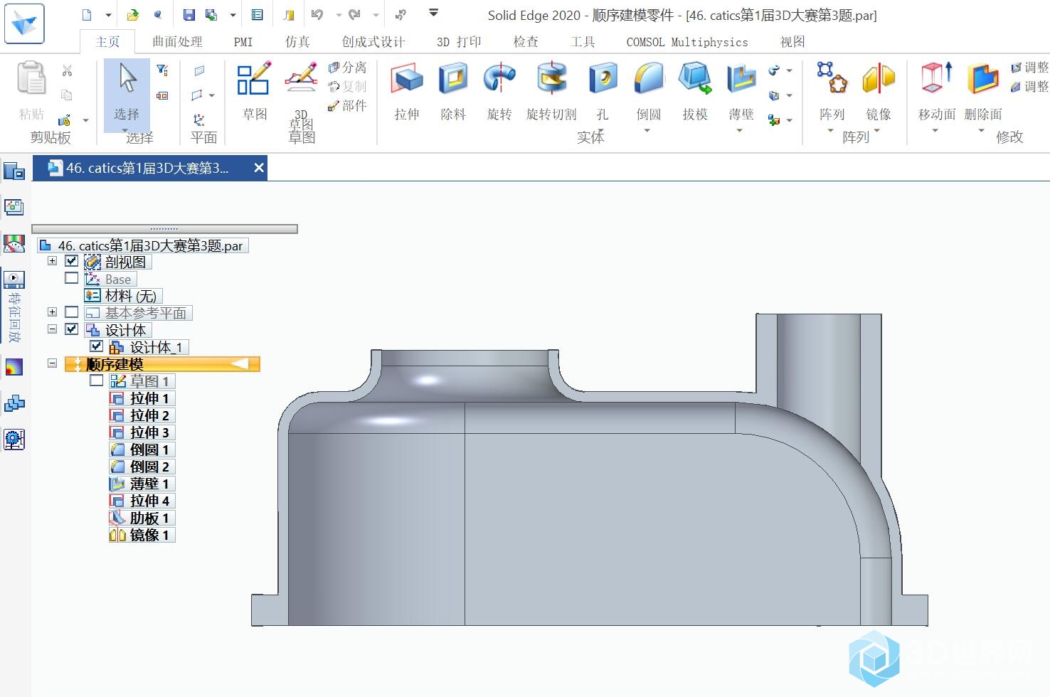This screenshot has width=1050, height=697.
Task: Click the 分离 button in the sketch group
Action: (347, 68)
